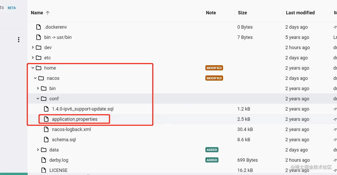Select the LICENSE file name
The height and width of the screenshot is (175, 337).
tap(58, 170)
